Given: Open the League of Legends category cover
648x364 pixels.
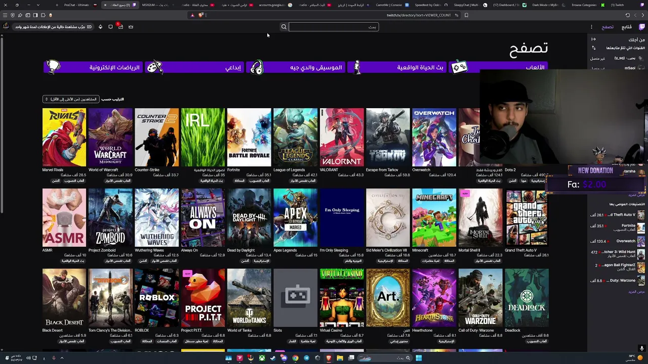Looking at the screenshot, I should pos(296,138).
